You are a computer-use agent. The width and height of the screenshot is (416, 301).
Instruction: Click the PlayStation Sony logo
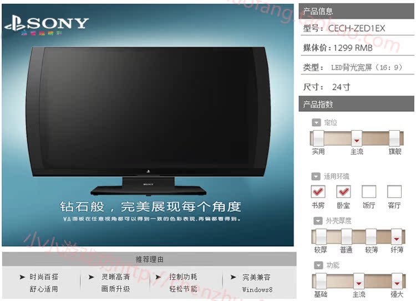point(47,23)
